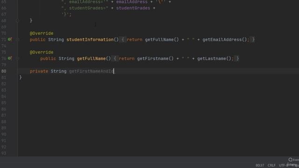Viewport: 299px width, 168px height.
Task: Click the first @Override annotation above studentInformation
Action: [42, 33]
